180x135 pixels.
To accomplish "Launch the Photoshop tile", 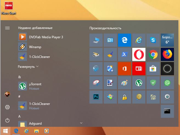I will [x=96, y=97].
